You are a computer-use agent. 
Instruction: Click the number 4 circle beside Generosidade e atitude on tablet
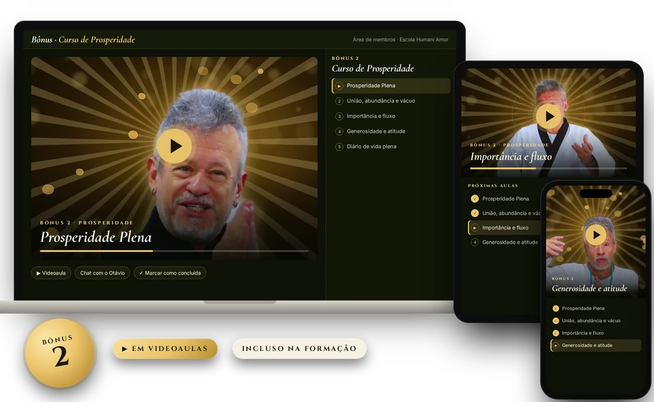point(474,242)
